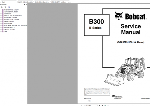Viewport: 150px width, 106px height.
Task: Expand the CONTENTS bookmark node
Action: point(1,14)
